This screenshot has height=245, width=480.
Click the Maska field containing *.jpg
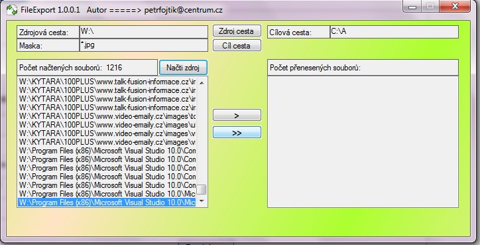(x=144, y=45)
